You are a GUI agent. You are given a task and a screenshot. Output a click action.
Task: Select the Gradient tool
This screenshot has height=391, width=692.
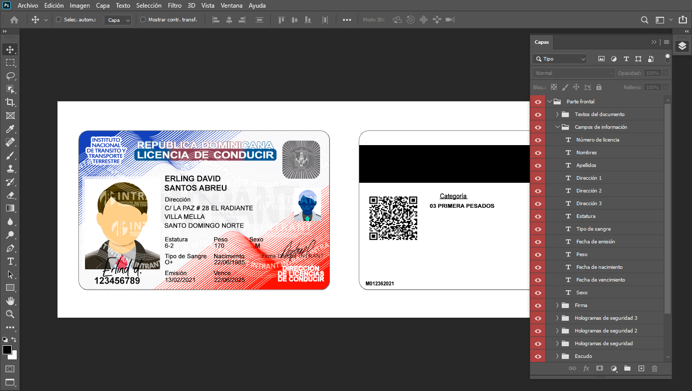click(10, 208)
